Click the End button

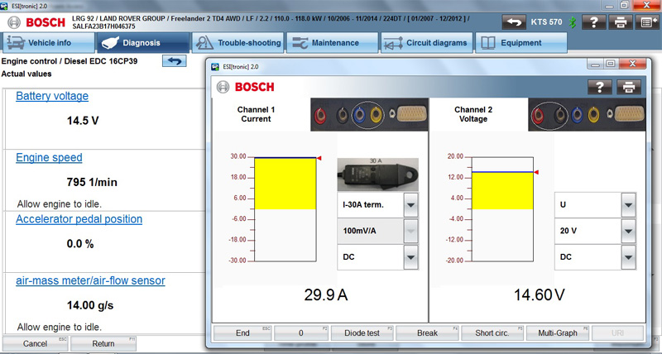coord(242,332)
